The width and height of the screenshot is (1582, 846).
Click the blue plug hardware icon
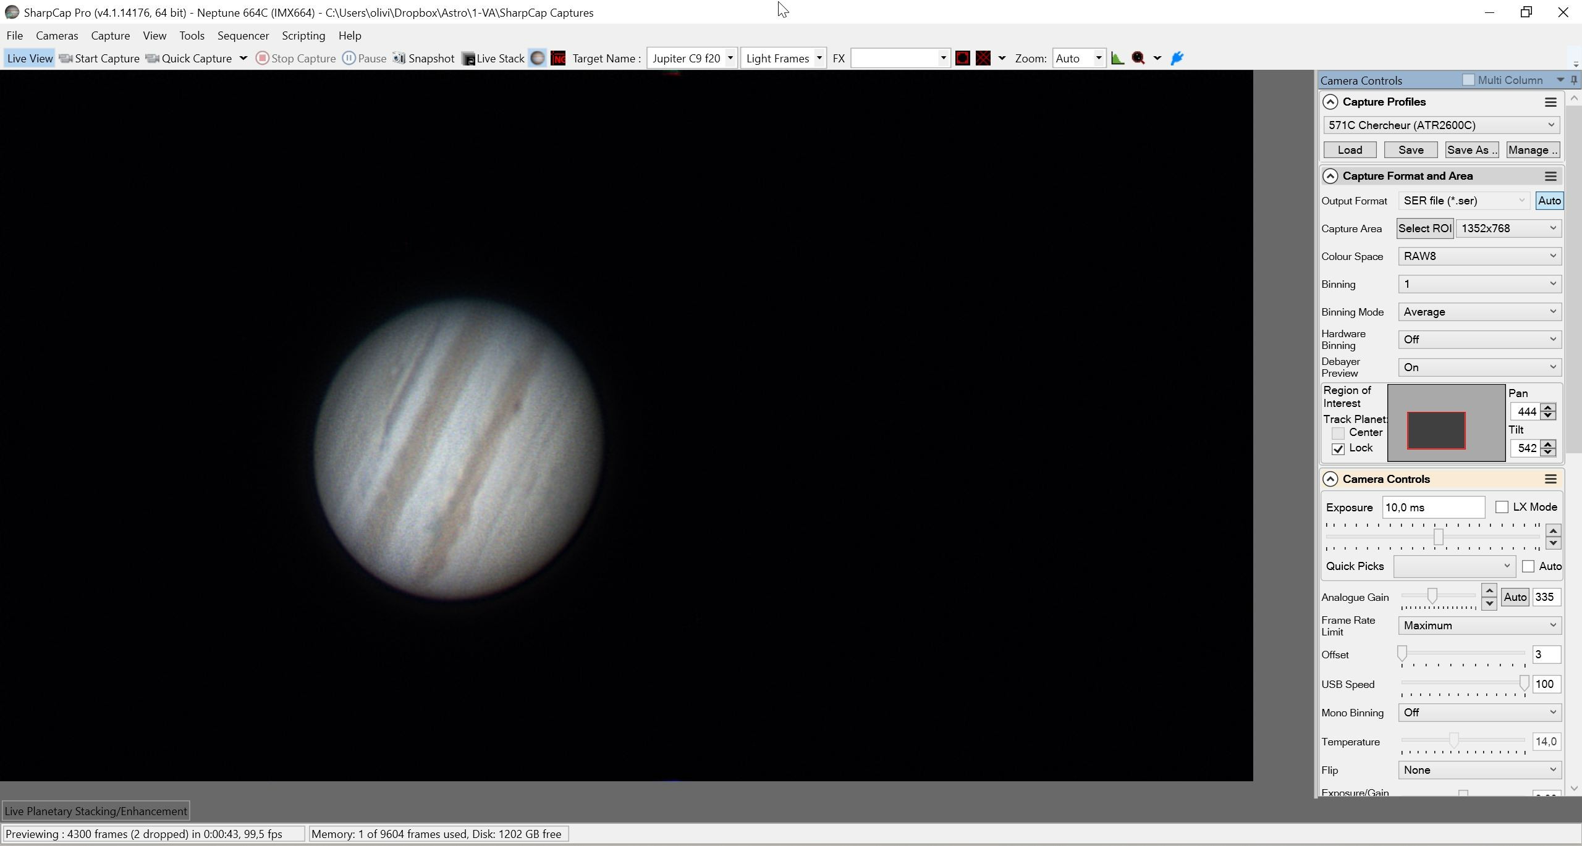(x=1177, y=58)
